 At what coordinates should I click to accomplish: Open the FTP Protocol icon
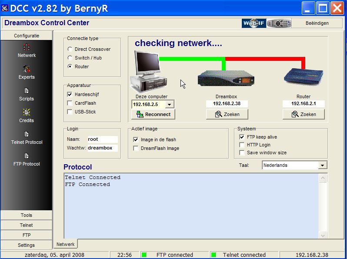coord(27,156)
